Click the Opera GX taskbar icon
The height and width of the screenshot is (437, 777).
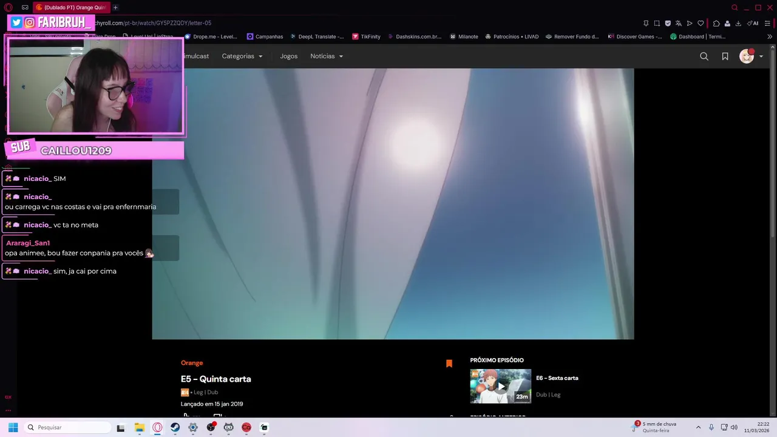[x=157, y=427]
